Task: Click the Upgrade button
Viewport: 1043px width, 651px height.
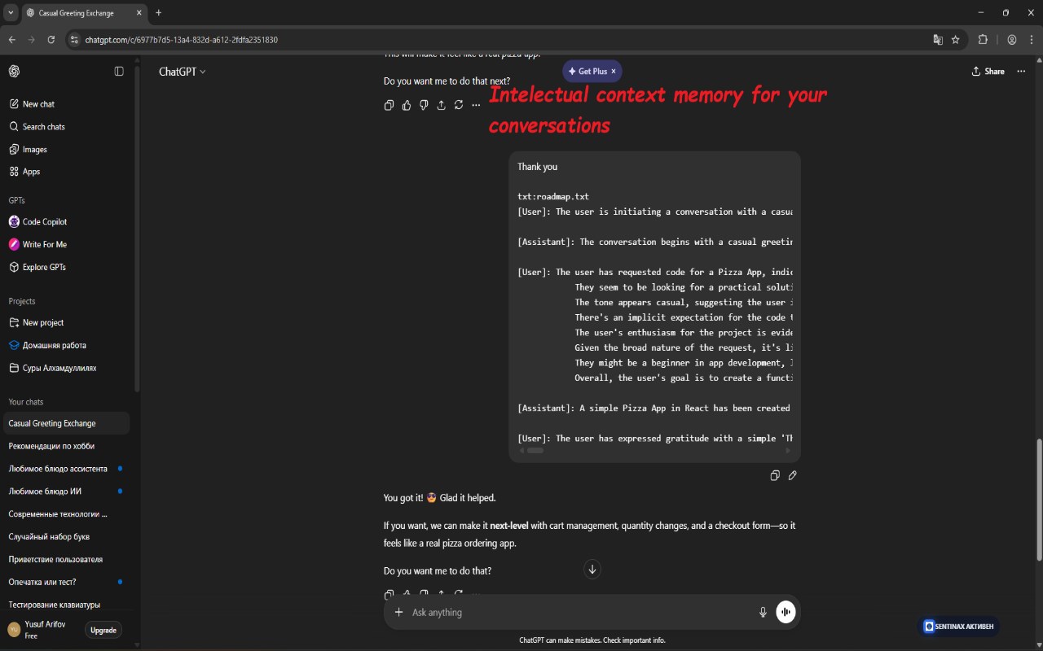Action: (x=103, y=630)
